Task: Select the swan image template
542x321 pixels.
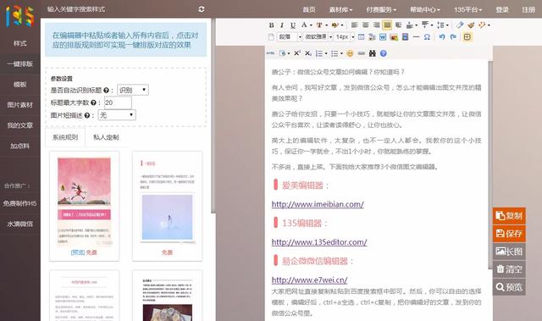Action: tap(167, 206)
